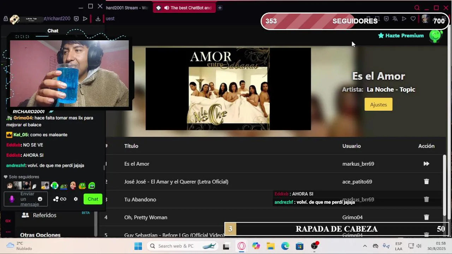Open the volume control in system tray

pos(419,246)
